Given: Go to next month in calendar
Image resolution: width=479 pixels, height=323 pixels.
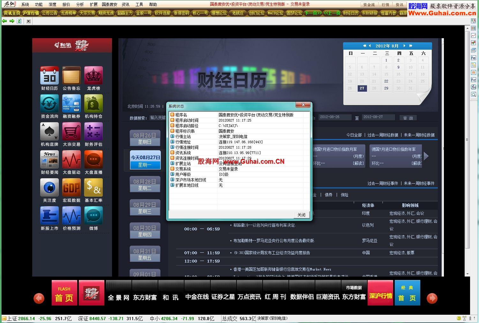Looking at the screenshot, I should [x=404, y=46].
